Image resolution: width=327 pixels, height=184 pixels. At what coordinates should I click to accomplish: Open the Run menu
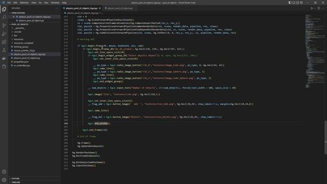(x=46, y=3)
